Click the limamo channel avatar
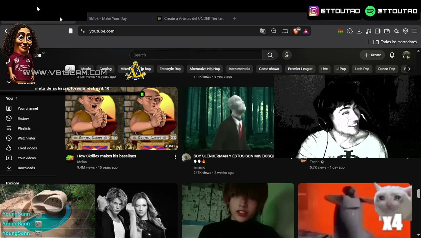 186,158
